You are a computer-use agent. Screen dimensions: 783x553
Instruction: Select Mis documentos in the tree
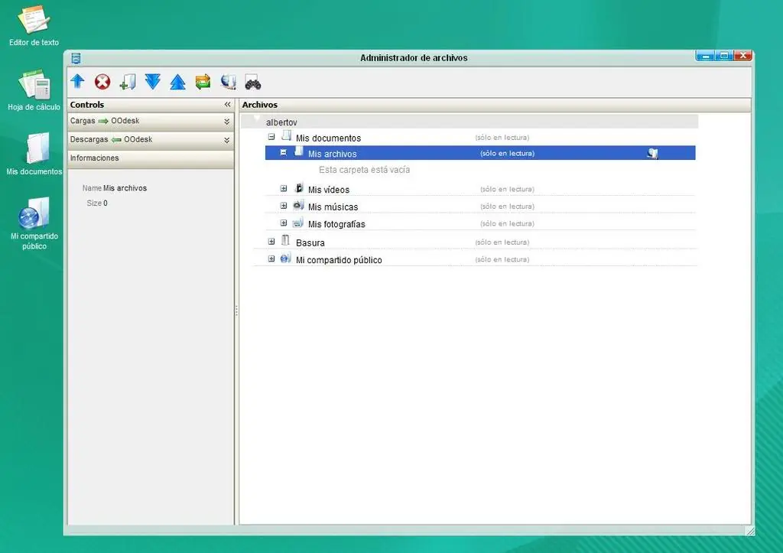[328, 138]
